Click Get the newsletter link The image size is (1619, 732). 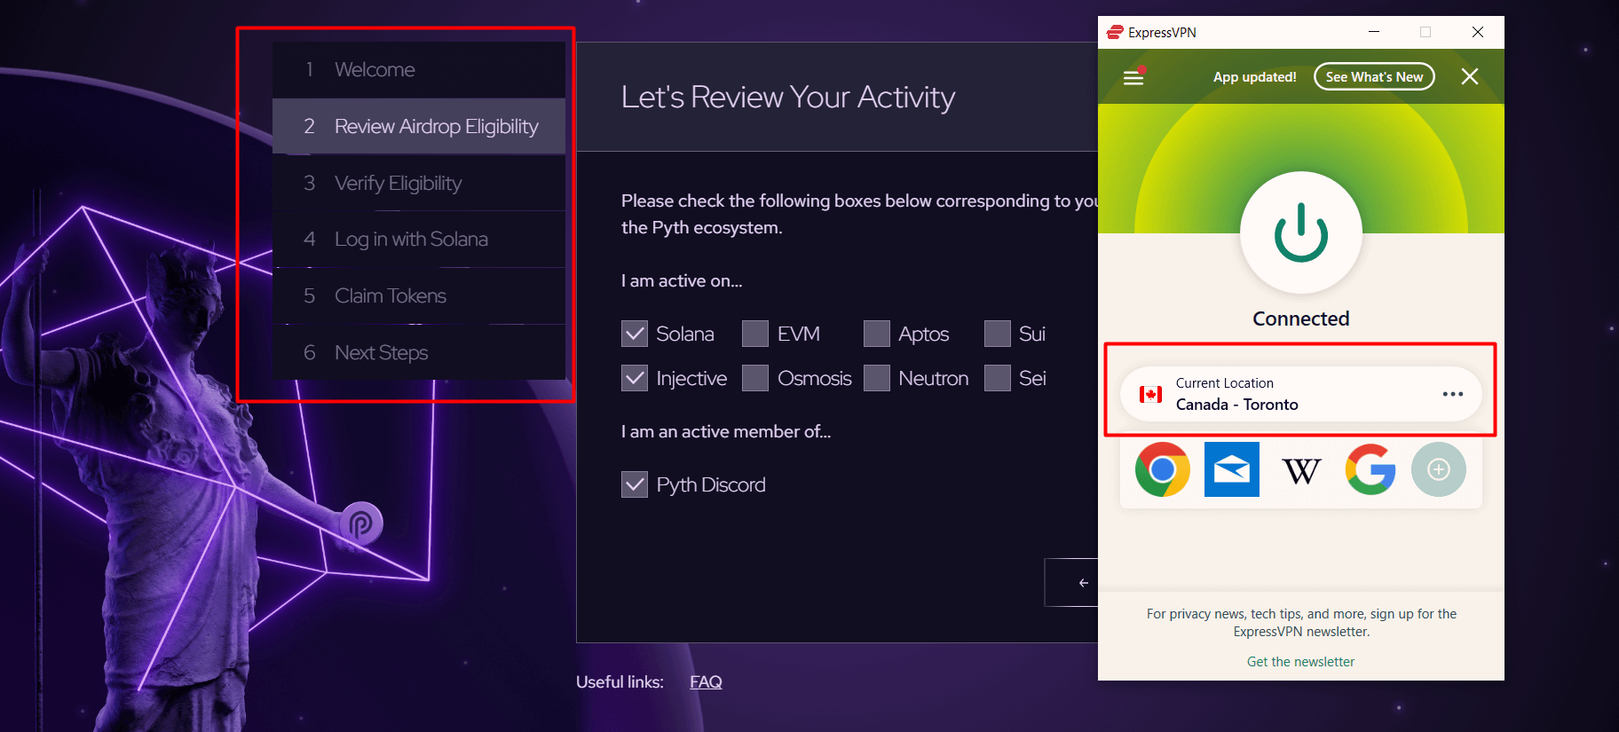[x=1300, y=662]
